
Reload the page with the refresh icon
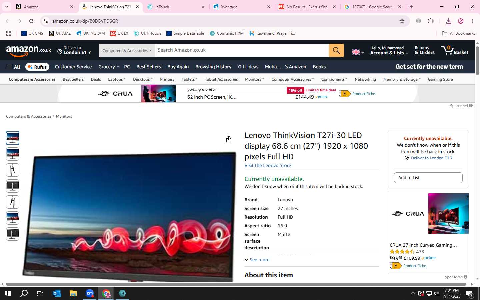pos(31,21)
